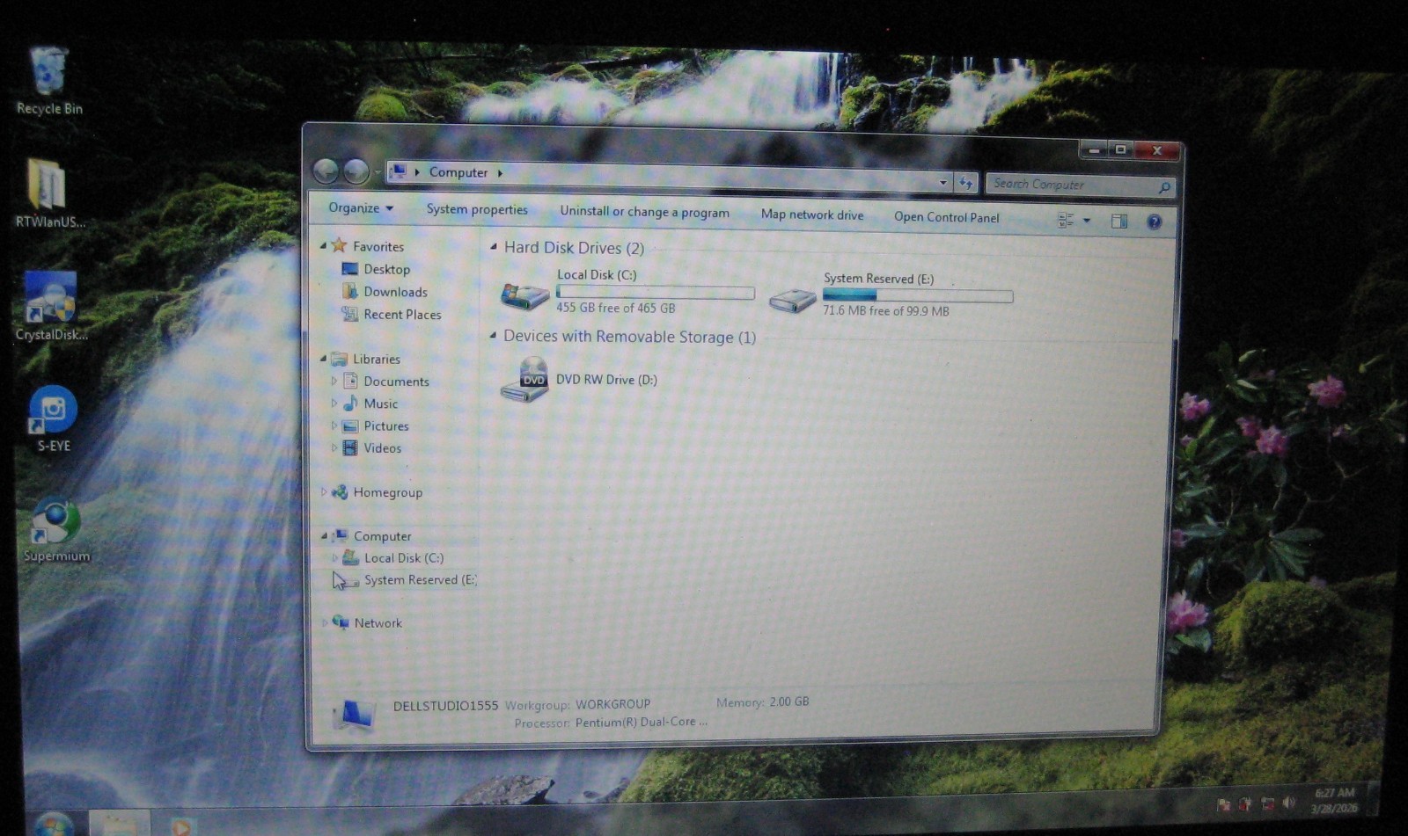Click the Desktop icon in Favorites
The image size is (1408, 836).
tap(350, 269)
